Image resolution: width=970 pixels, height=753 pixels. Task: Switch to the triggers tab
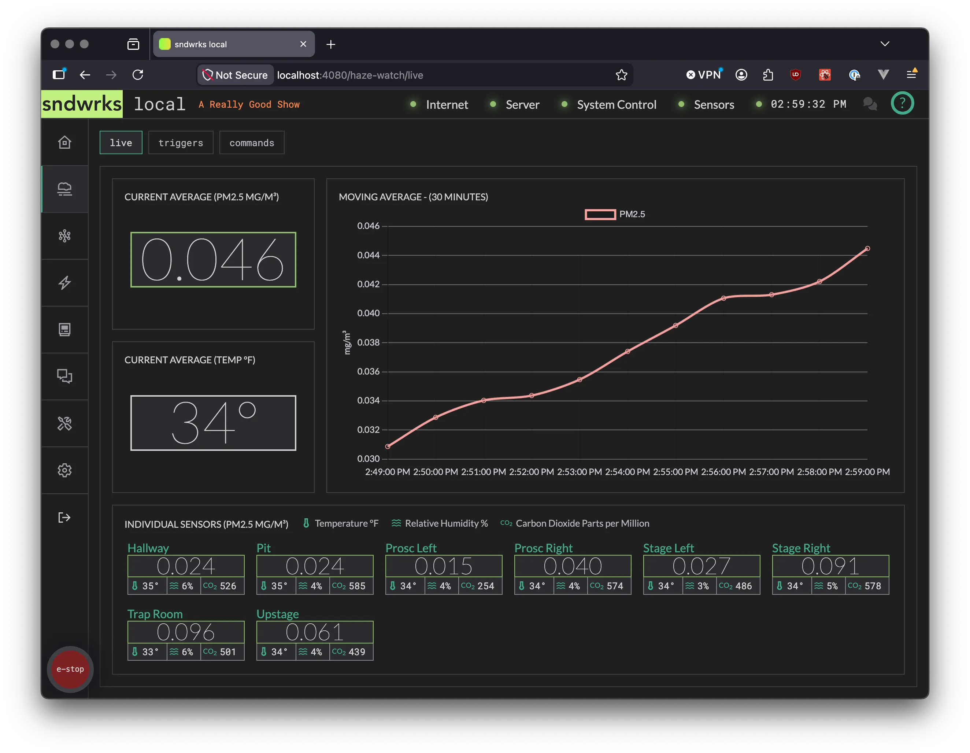[x=181, y=142]
